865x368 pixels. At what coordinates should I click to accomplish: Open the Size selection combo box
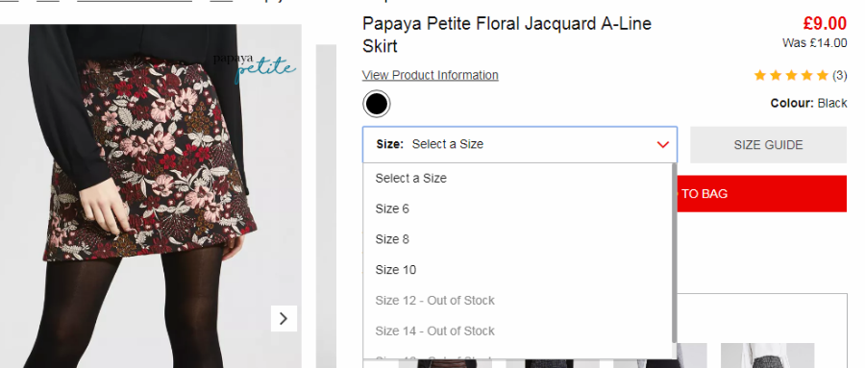(520, 144)
